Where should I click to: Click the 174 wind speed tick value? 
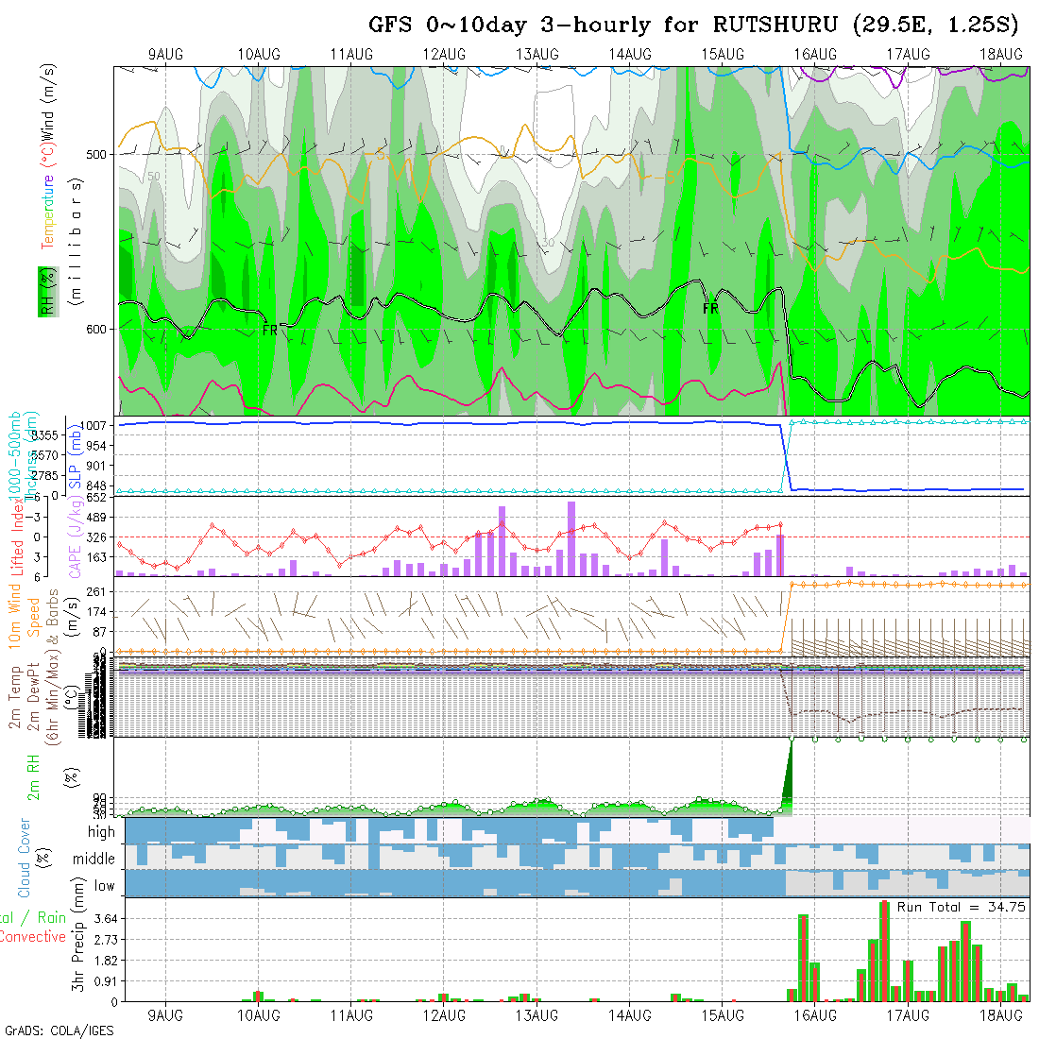coord(96,612)
